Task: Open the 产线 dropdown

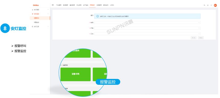Action: pyautogui.click(x=147, y=28)
